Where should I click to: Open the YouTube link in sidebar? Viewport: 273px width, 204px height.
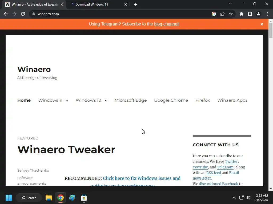[x=200, y=167]
